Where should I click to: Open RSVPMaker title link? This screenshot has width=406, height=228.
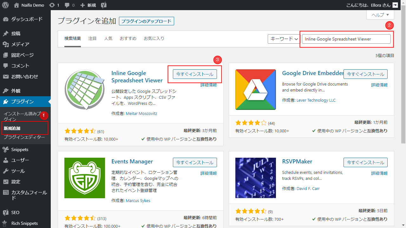(x=297, y=161)
